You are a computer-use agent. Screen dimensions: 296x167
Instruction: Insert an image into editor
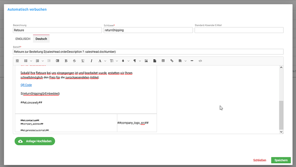pos(146,61)
